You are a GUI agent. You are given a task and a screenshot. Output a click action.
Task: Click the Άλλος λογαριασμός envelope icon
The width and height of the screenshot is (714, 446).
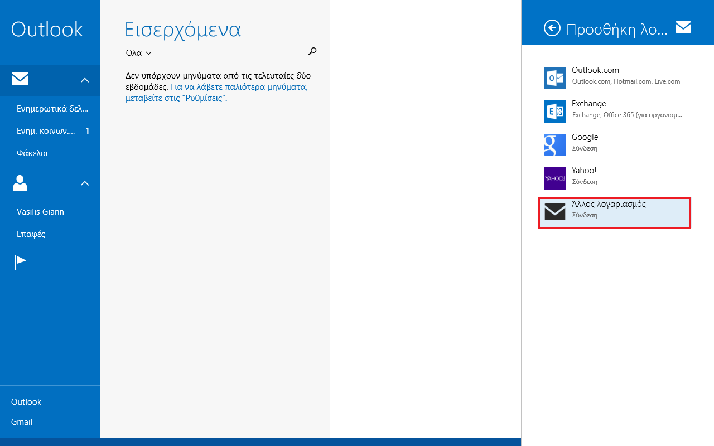[x=555, y=212]
